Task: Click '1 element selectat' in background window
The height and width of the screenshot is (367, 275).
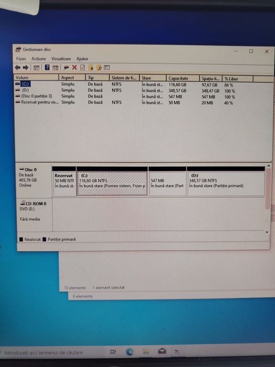Action: pyautogui.click(x=108, y=287)
